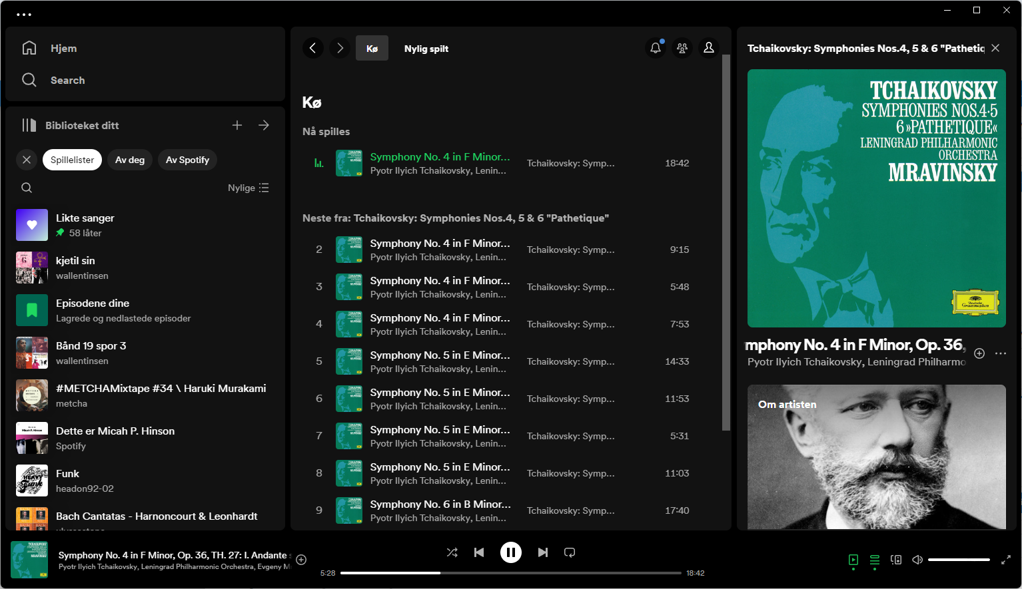Select queue track 2 lasting 9:15

pos(506,250)
